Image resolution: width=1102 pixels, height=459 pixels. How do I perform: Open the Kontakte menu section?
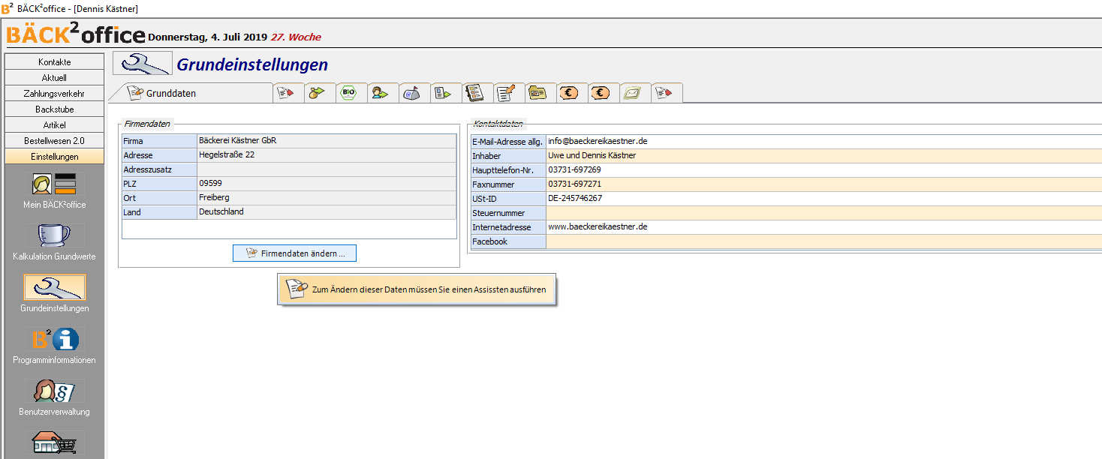pyautogui.click(x=54, y=62)
